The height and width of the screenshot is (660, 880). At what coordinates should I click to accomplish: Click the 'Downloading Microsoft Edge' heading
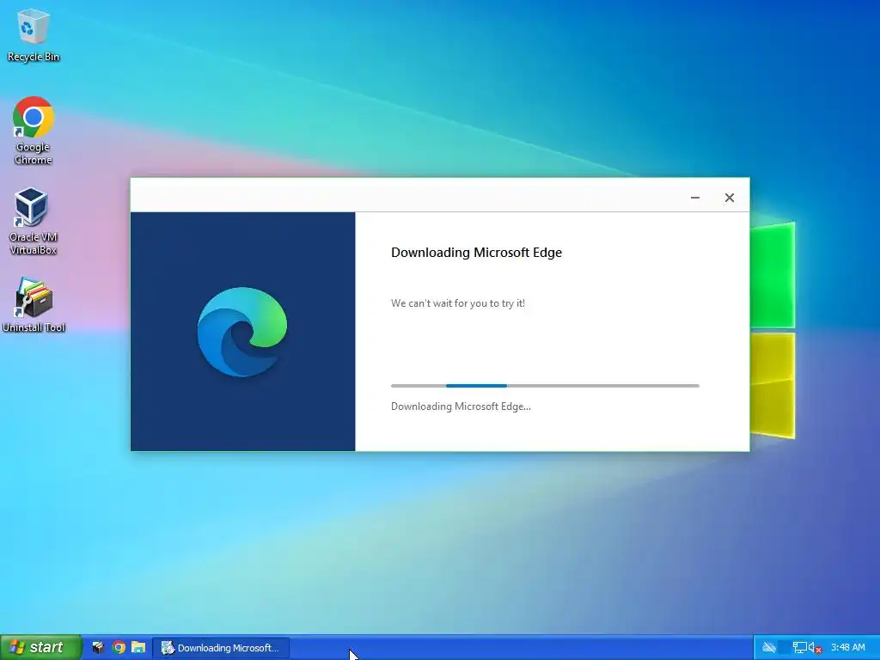click(x=476, y=253)
